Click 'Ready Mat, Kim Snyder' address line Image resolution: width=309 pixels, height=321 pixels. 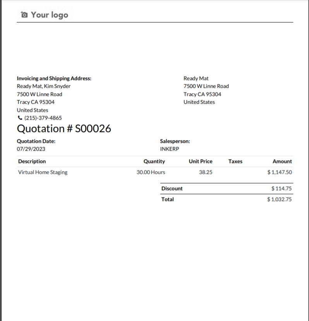pyautogui.click(x=43, y=86)
